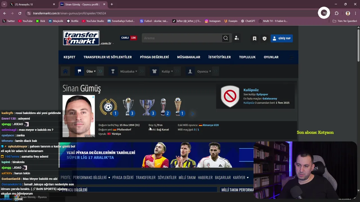Viewport: 360px width, 202px height.
Task: Click the address bar URL
Action: (x=69, y=13)
